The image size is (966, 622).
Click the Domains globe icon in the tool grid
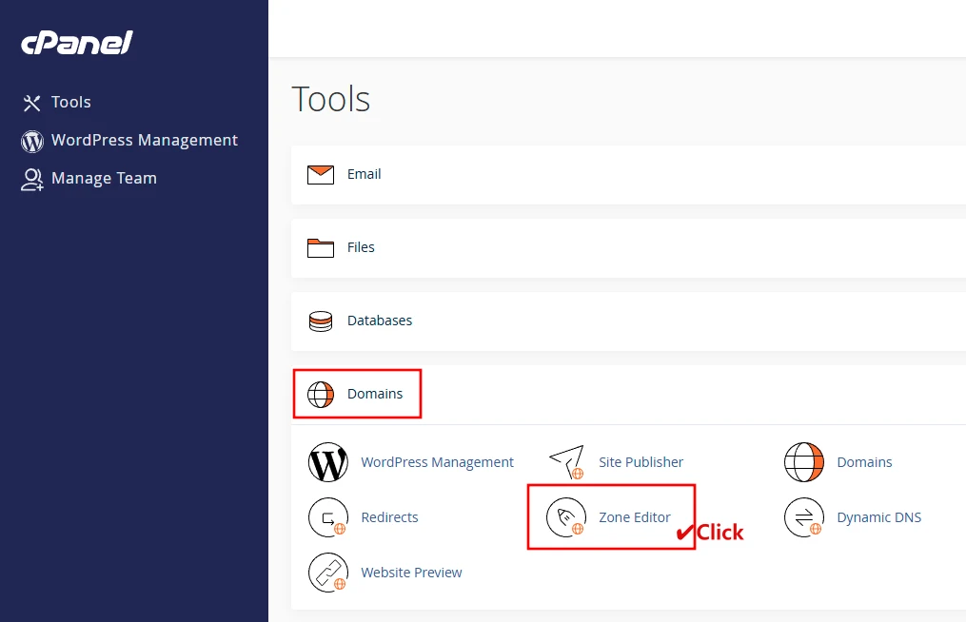point(804,462)
